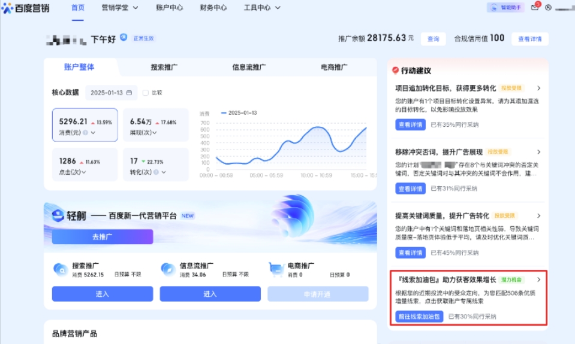
Task: Click 查看详情 under 提高关键词质量
Action: pos(410,252)
